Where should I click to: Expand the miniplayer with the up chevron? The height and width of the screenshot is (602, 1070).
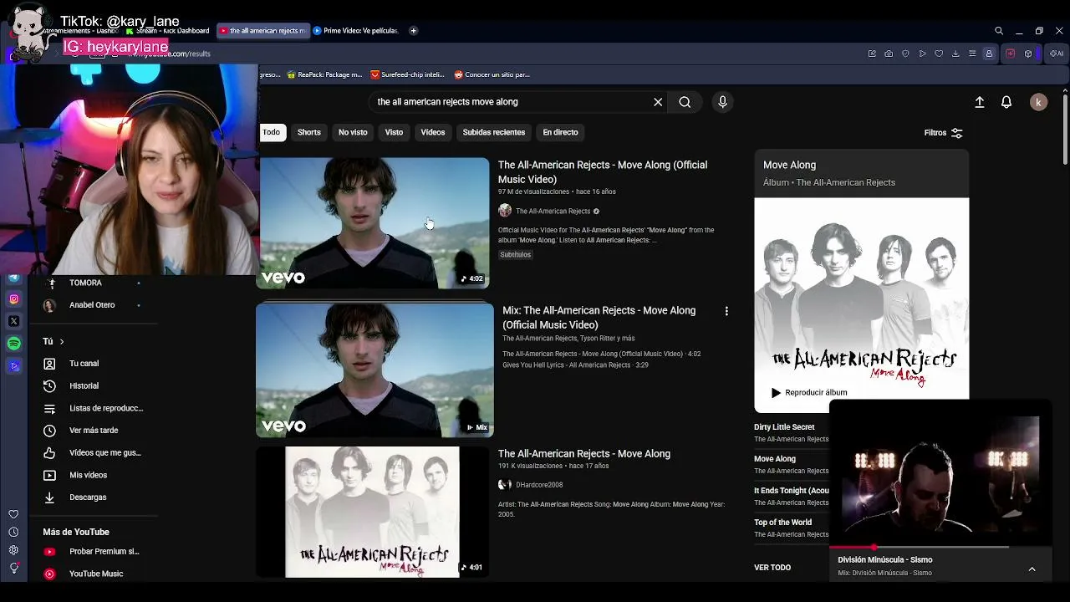(x=1032, y=569)
